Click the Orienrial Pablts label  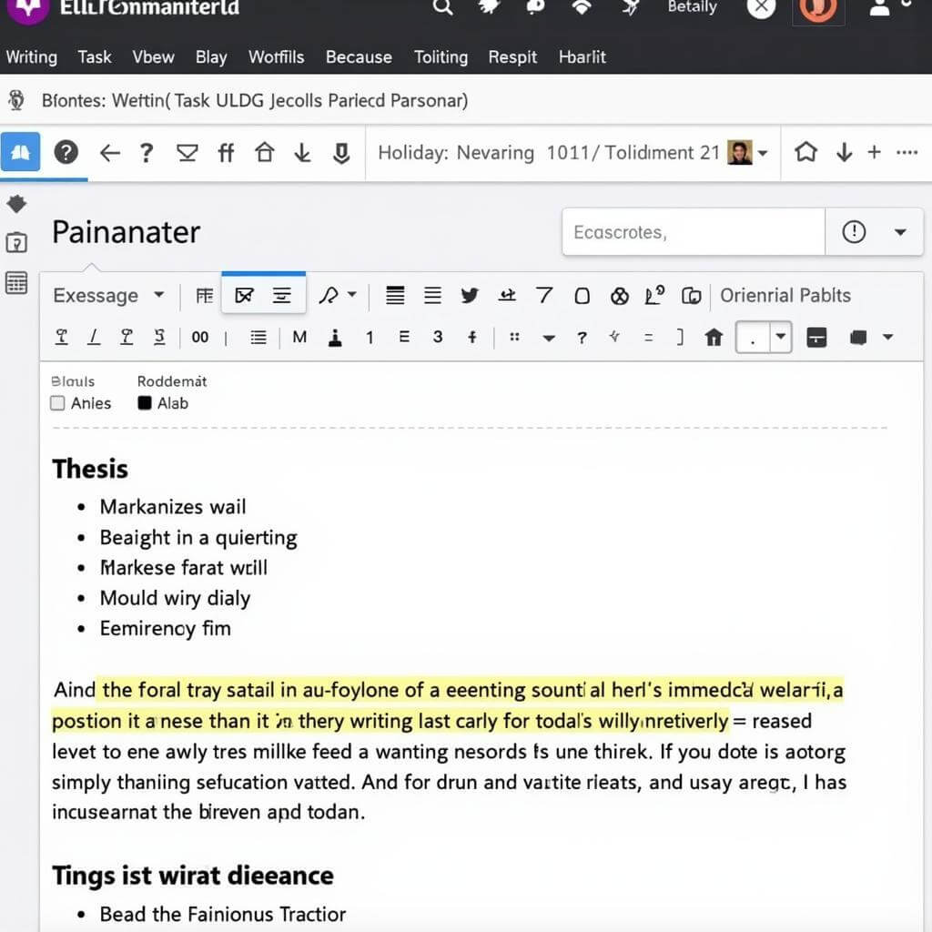click(785, 296)
